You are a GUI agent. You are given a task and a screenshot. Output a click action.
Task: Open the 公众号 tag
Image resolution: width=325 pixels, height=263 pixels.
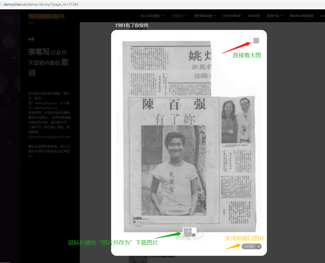[59, 52]
